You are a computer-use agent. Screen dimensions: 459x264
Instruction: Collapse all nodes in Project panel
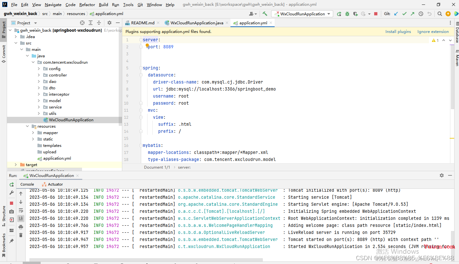click(99, 23)
